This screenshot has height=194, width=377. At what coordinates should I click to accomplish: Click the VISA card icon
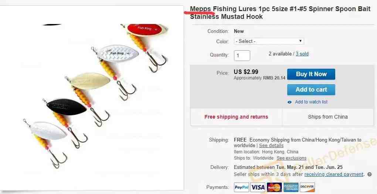coord(258,187)
